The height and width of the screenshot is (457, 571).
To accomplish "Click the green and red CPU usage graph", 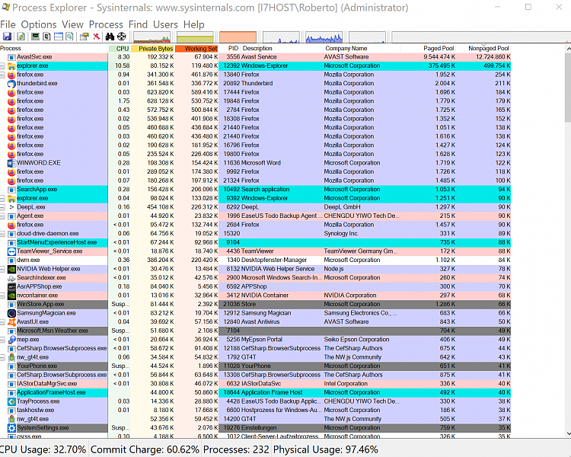I will point(152,37).
